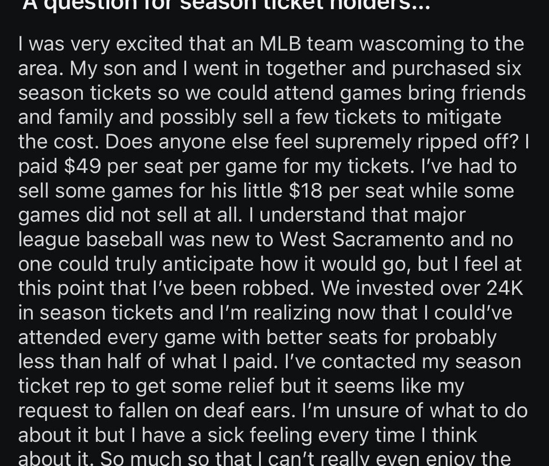
Task: Click the post title about season ticket holders
Action: point(226,5)
